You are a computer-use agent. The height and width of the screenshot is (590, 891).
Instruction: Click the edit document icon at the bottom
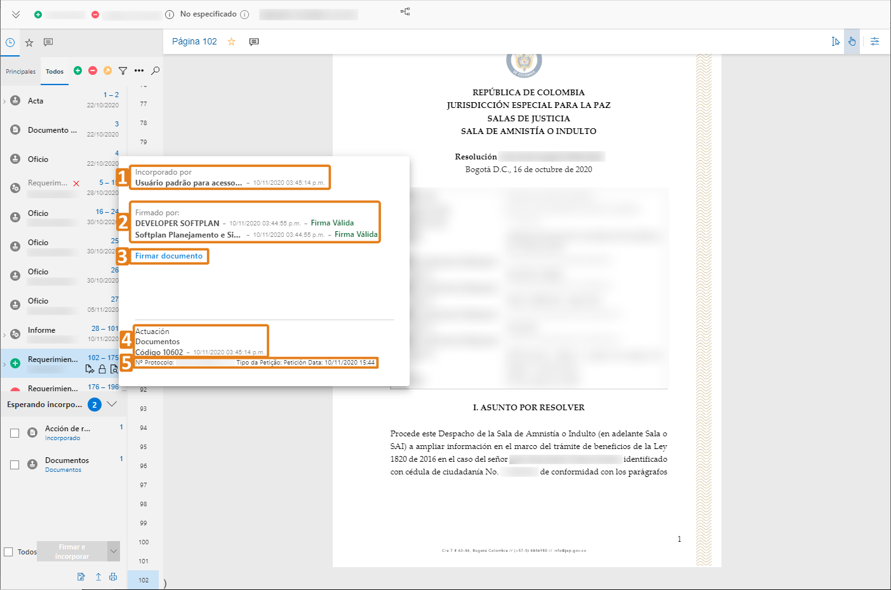(x=81, y=577)
